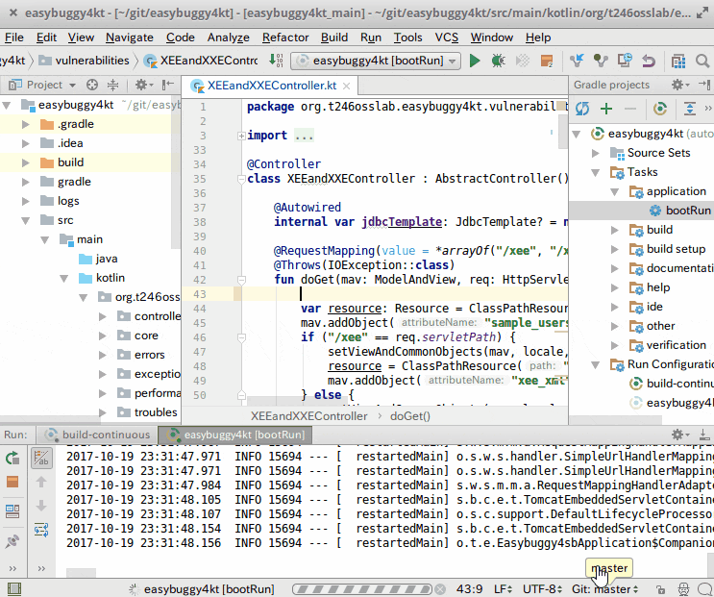The image size is (714, 597).
Task: Refresh all Gradle projects
Action: coord(582,109)
